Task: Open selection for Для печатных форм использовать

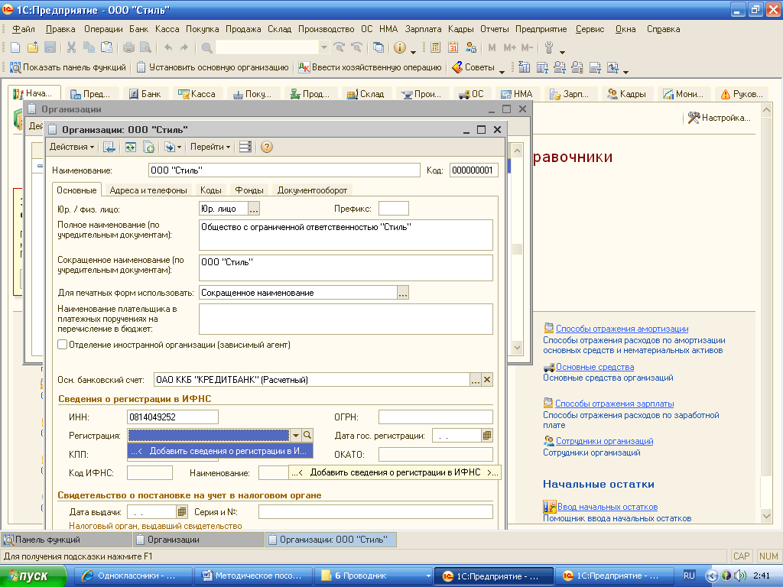Action: click(403, 293)
